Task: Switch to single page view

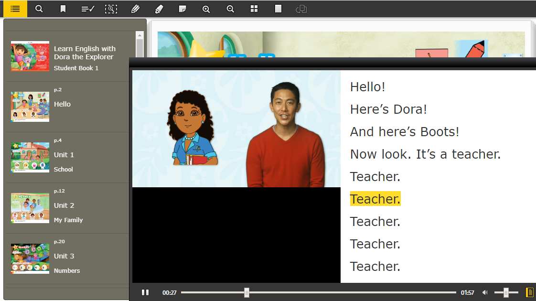Action: pos(278,9)
